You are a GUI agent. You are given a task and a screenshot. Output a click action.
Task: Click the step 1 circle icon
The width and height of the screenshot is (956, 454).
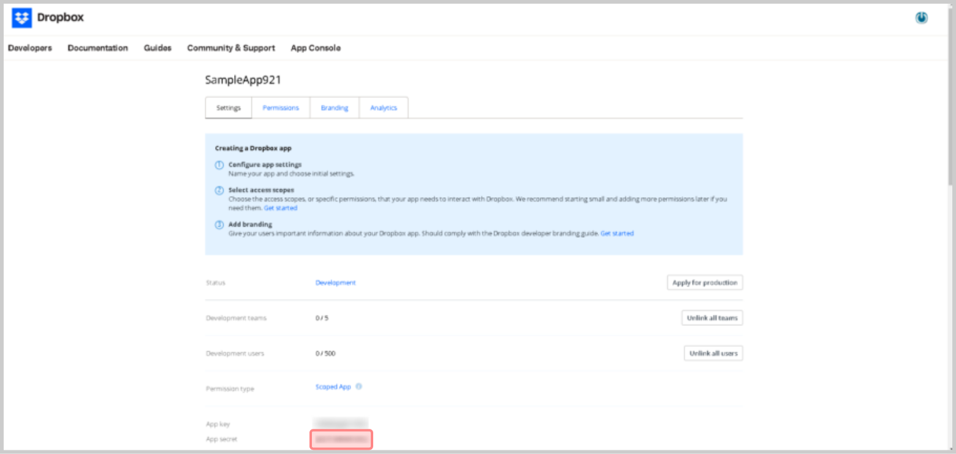(x=219, y=165)
